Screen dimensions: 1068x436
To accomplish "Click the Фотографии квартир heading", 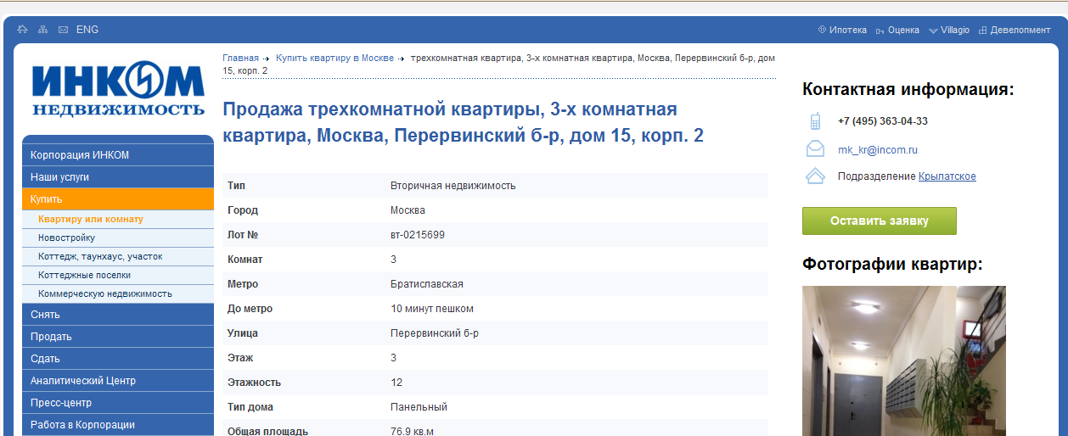I will (892, 265).
